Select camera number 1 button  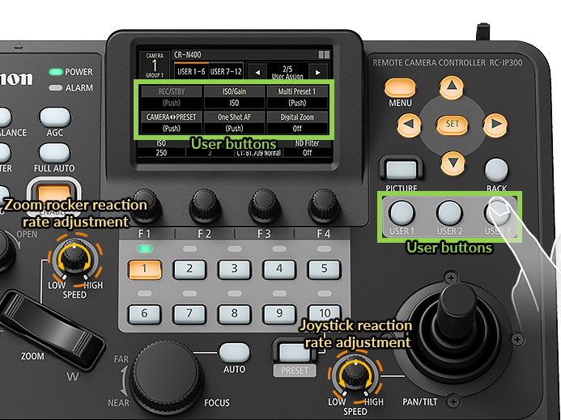[x=143, y=269]
